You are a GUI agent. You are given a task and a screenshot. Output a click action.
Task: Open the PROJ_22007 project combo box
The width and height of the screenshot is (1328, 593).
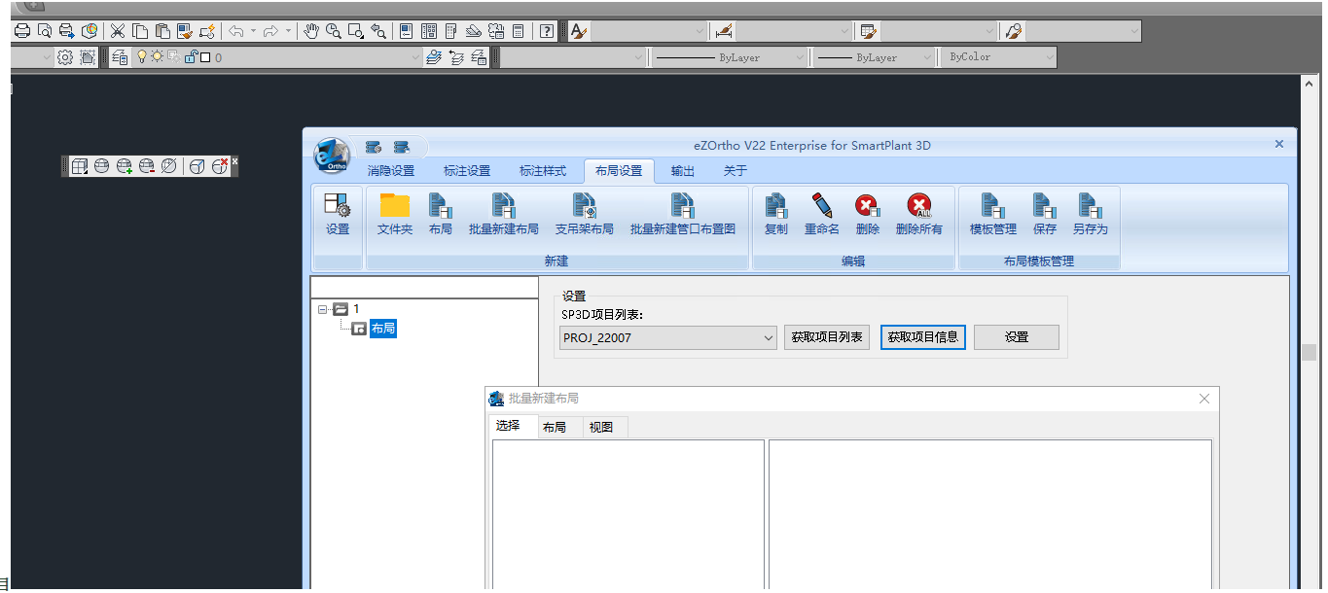tap(668, 337)
